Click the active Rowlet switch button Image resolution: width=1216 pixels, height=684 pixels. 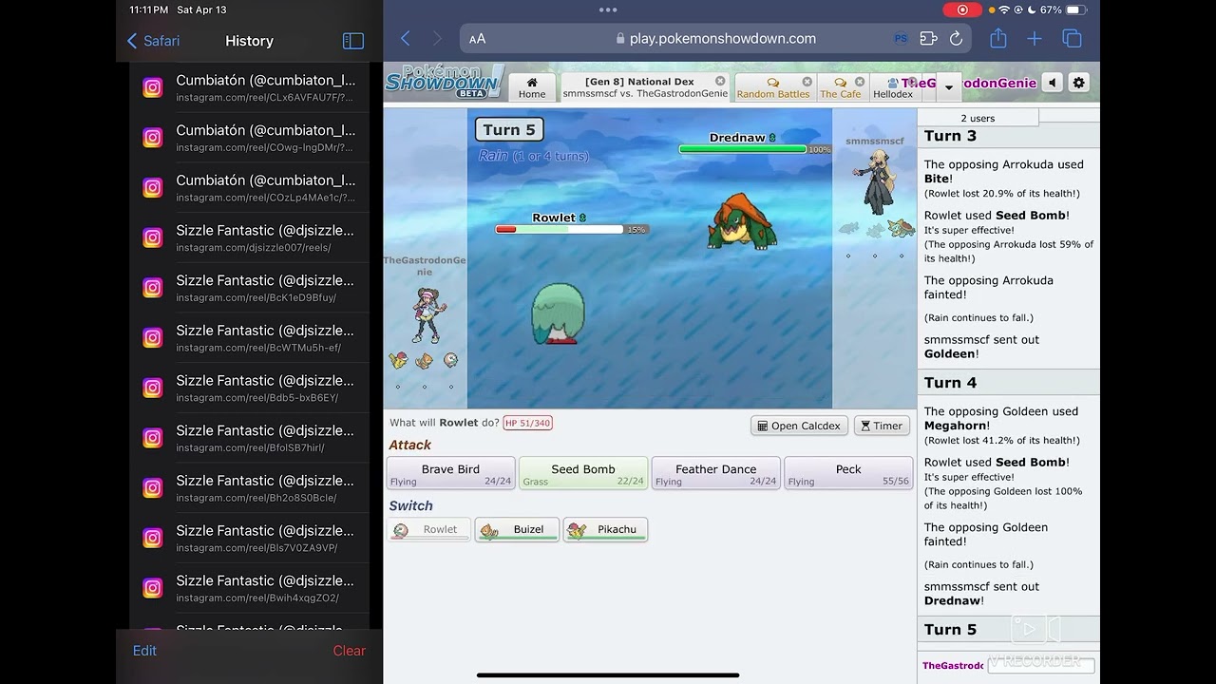pos(428,530)
